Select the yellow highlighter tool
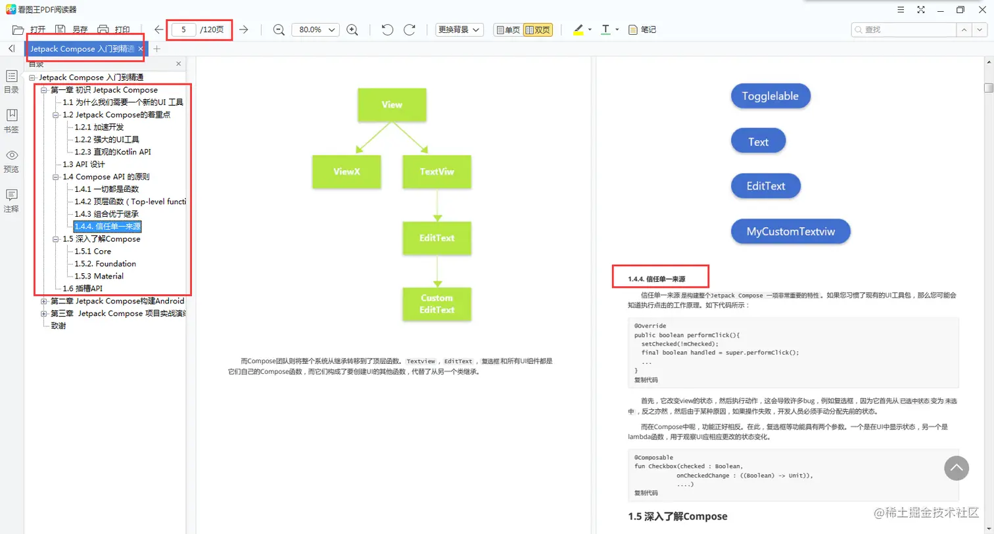Screen dimensions: 994x534 (x=579, y=30)
